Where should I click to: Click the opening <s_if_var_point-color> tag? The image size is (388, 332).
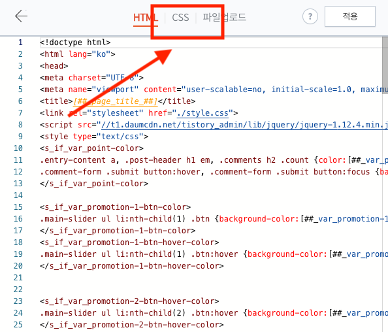coord(91,148)
